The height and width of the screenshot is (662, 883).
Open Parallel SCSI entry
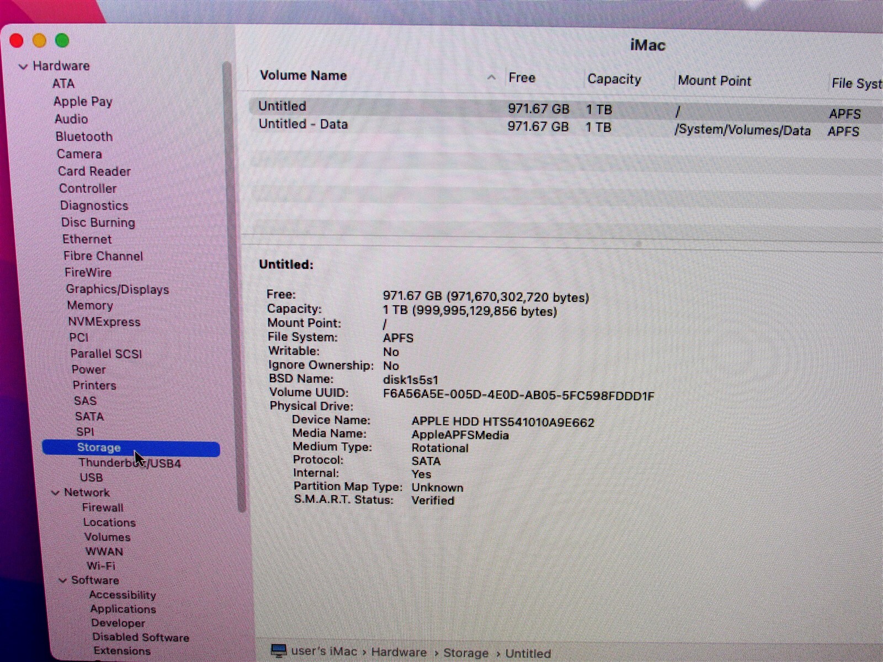(107, 354)
